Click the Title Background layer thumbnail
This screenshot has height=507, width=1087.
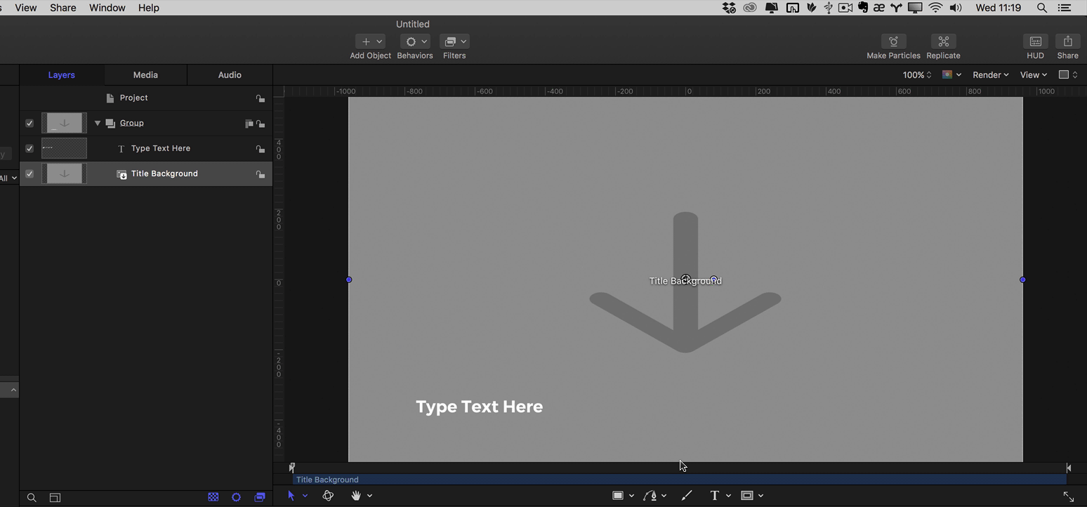point(64,173)
